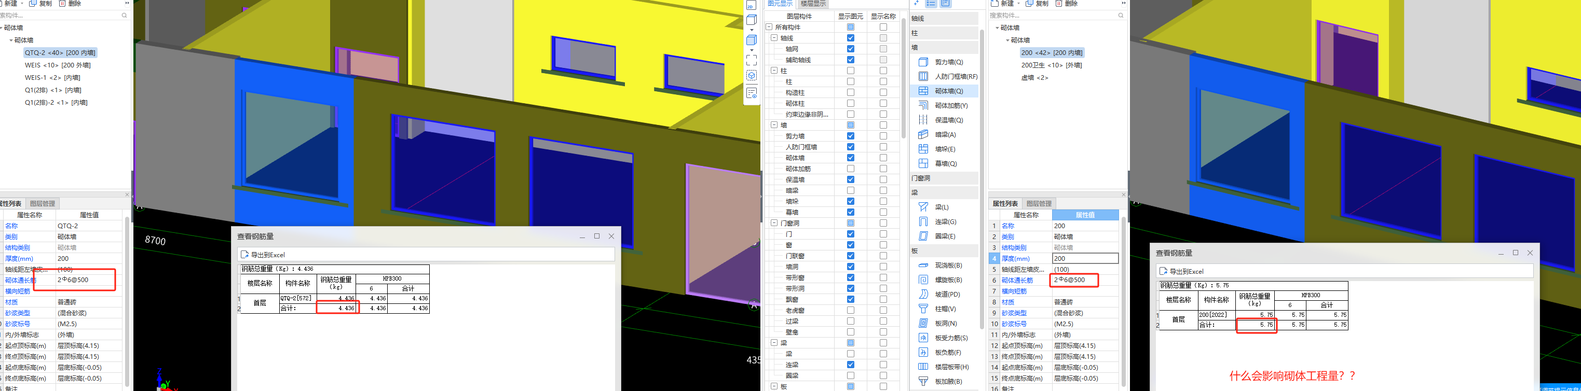Toggle 显示图元 checkbox for 暗梁
This screenshot has height=391, width=1581.
[x=850, y=191]
